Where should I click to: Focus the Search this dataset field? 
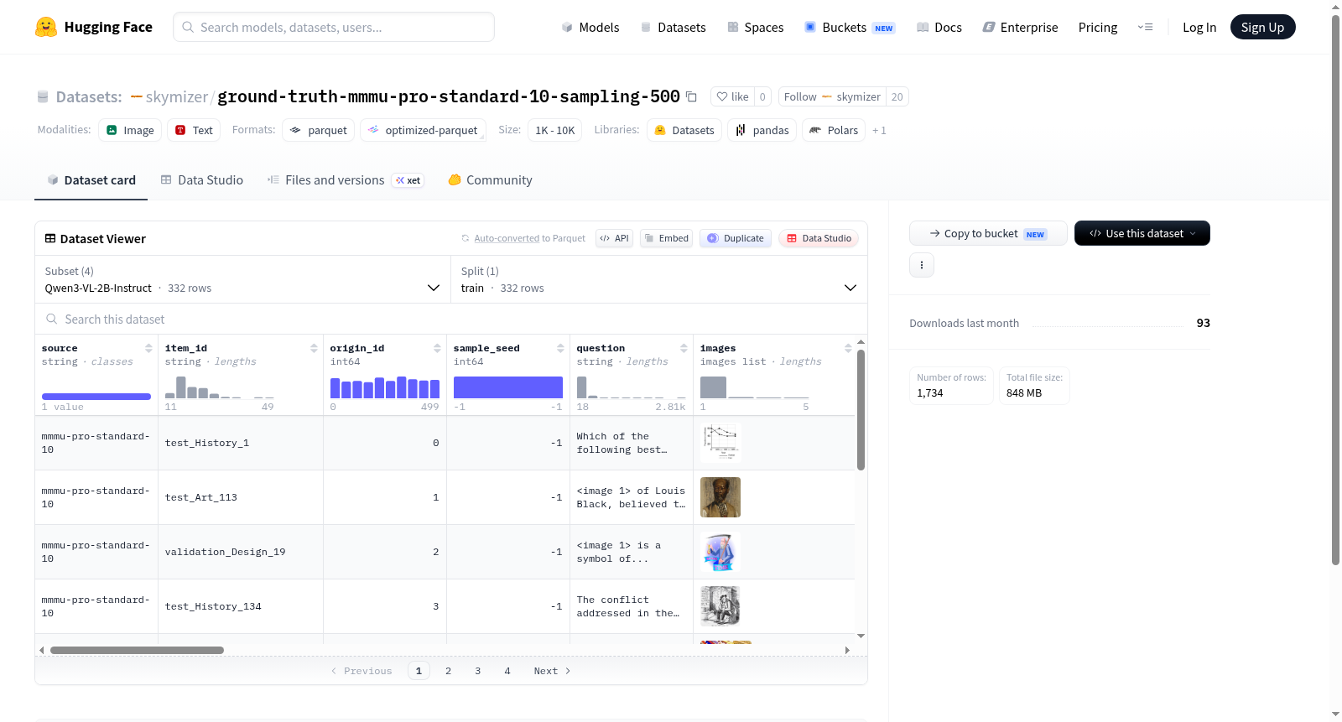[x=451, y=319]
